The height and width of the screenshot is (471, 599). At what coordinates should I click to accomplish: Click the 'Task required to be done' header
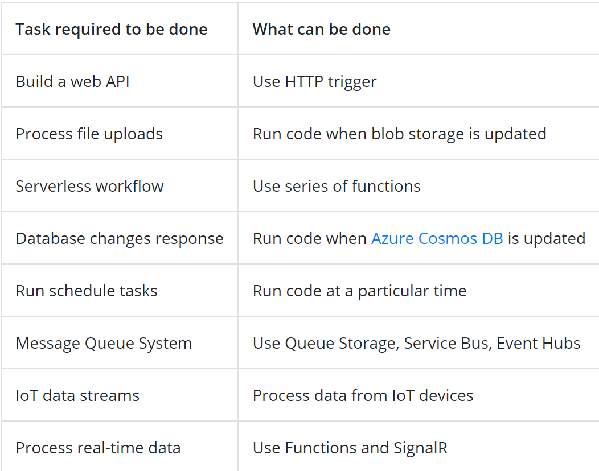pyautogui.click(x=112, y=30)
